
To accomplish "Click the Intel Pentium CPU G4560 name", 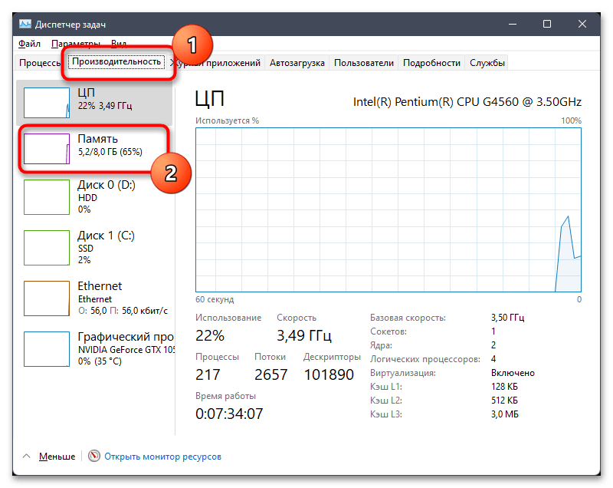I will coord(467,102).
